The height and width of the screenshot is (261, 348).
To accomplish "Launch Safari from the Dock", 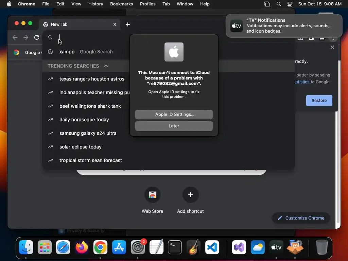I will (x=63, y=247).
